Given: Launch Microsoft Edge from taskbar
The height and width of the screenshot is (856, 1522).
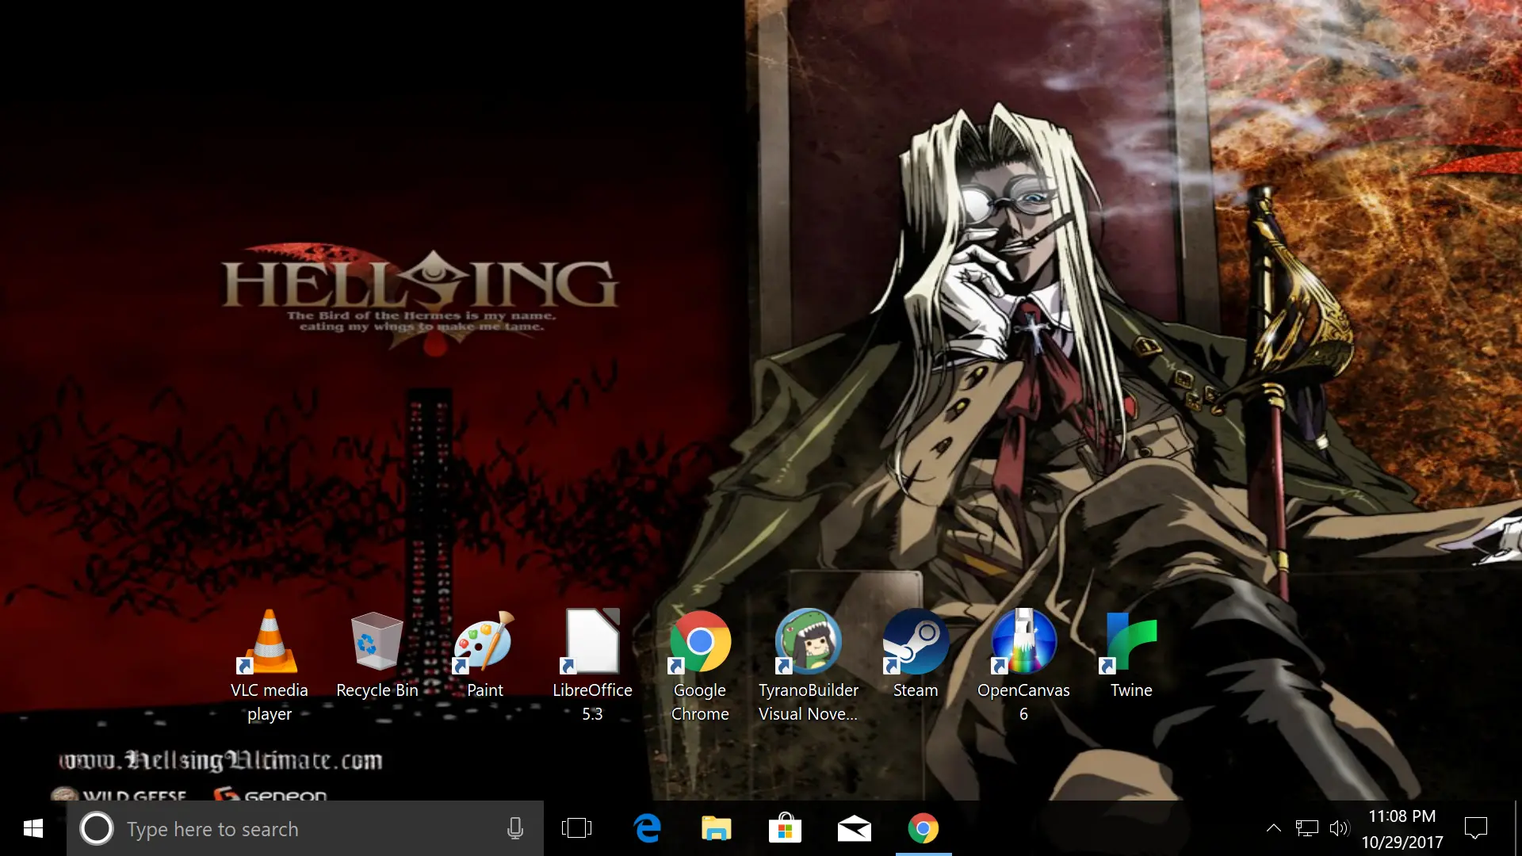Looking at the screenshot, I should (x=648, y=829).
